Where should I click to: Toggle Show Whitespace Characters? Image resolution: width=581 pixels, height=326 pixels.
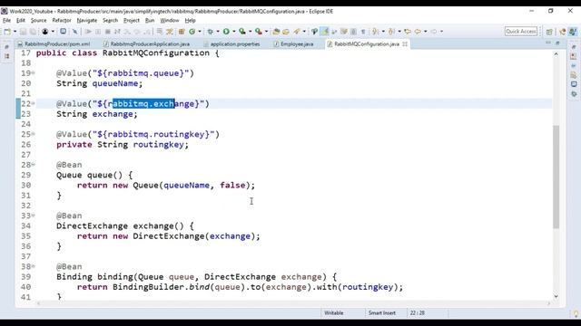tap(363, 32)
